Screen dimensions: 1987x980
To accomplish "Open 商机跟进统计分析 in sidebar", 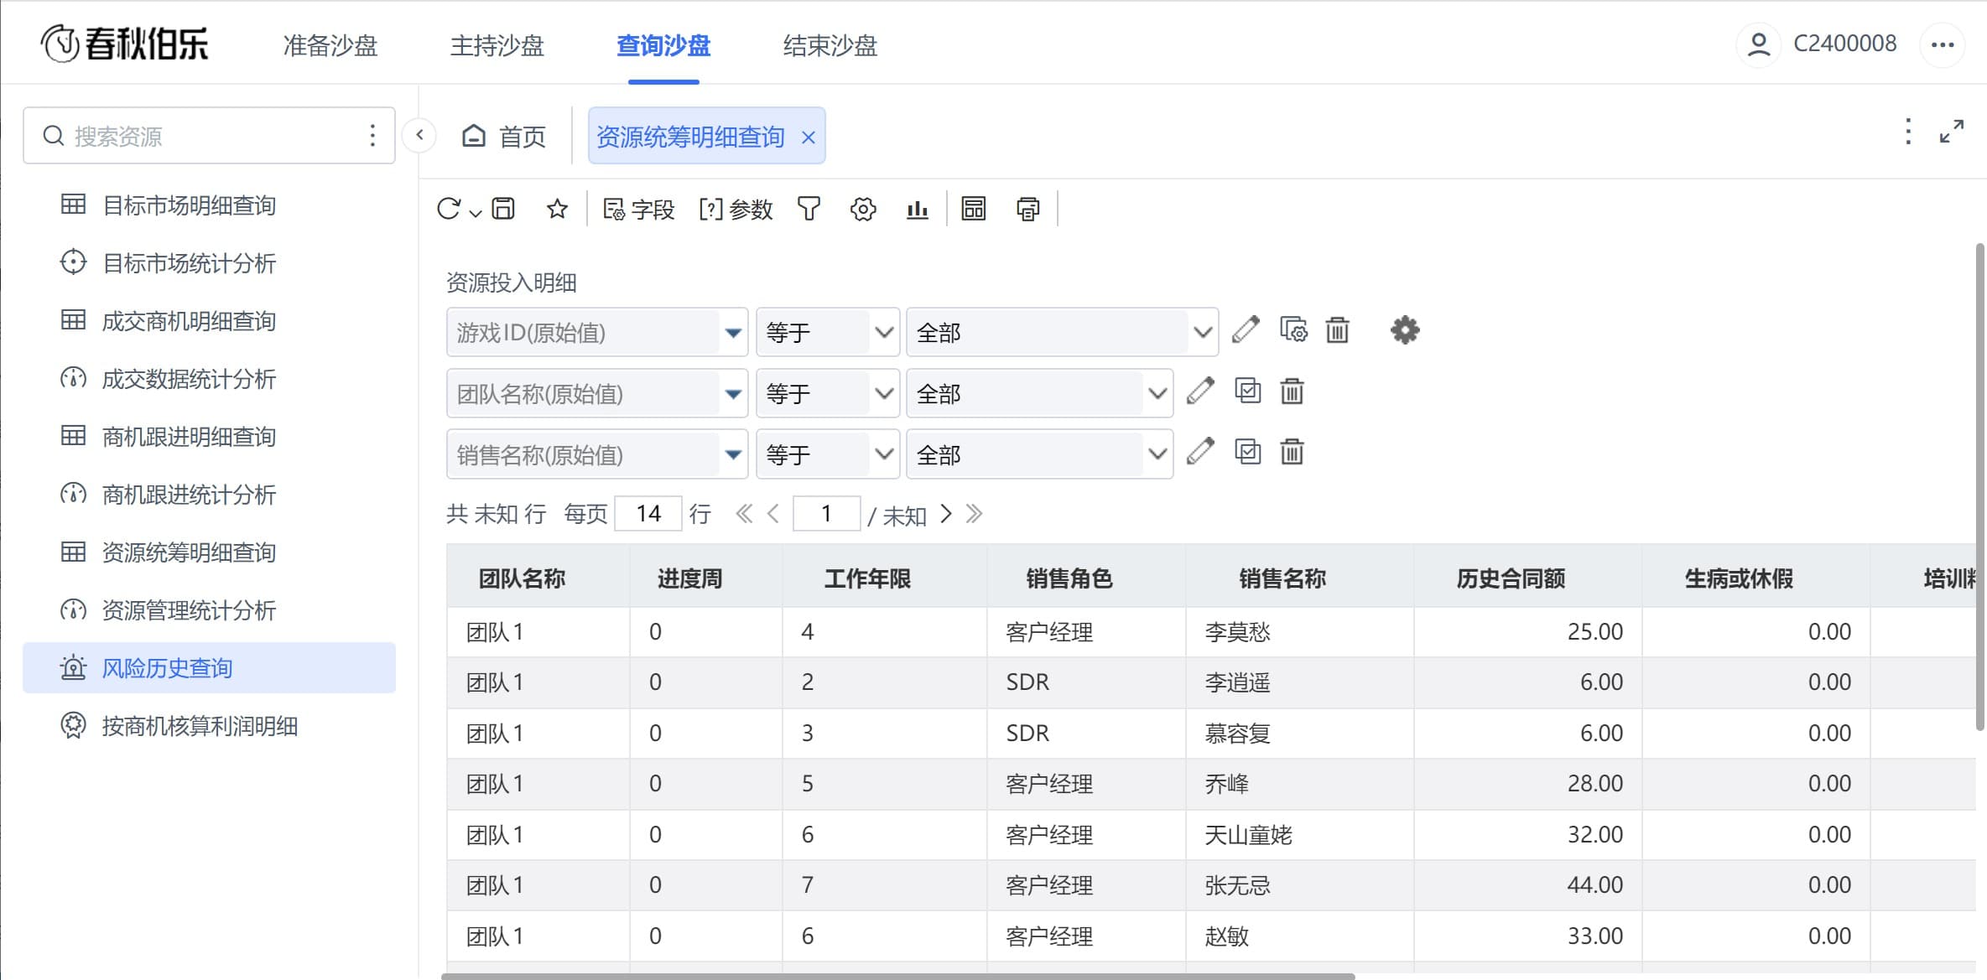I will [210, 495].
